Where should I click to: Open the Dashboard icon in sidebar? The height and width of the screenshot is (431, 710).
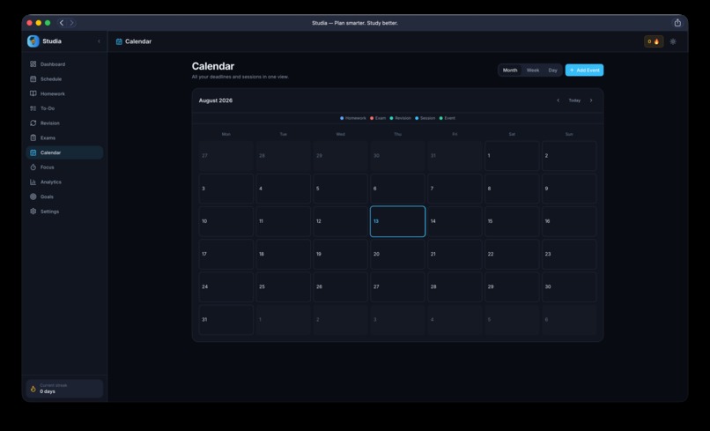(x=33, y=64)
